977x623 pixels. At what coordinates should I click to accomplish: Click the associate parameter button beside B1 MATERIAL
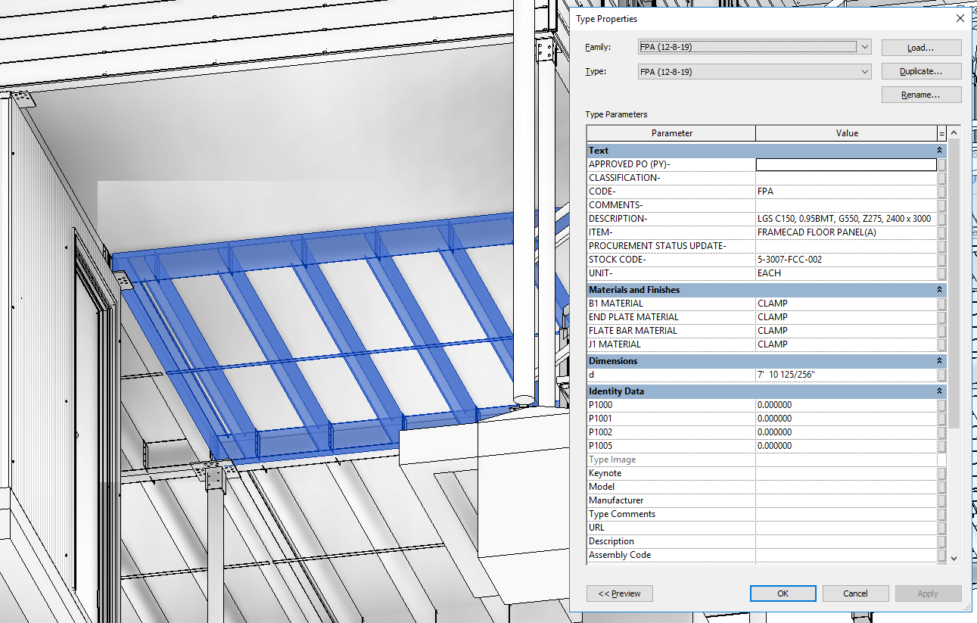point(941,303)
